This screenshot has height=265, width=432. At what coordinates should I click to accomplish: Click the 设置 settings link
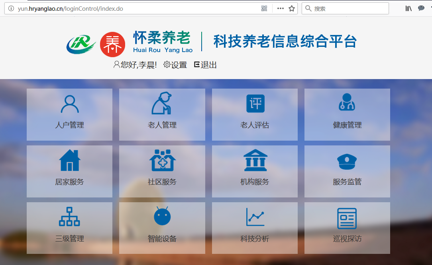click(175, 65)
